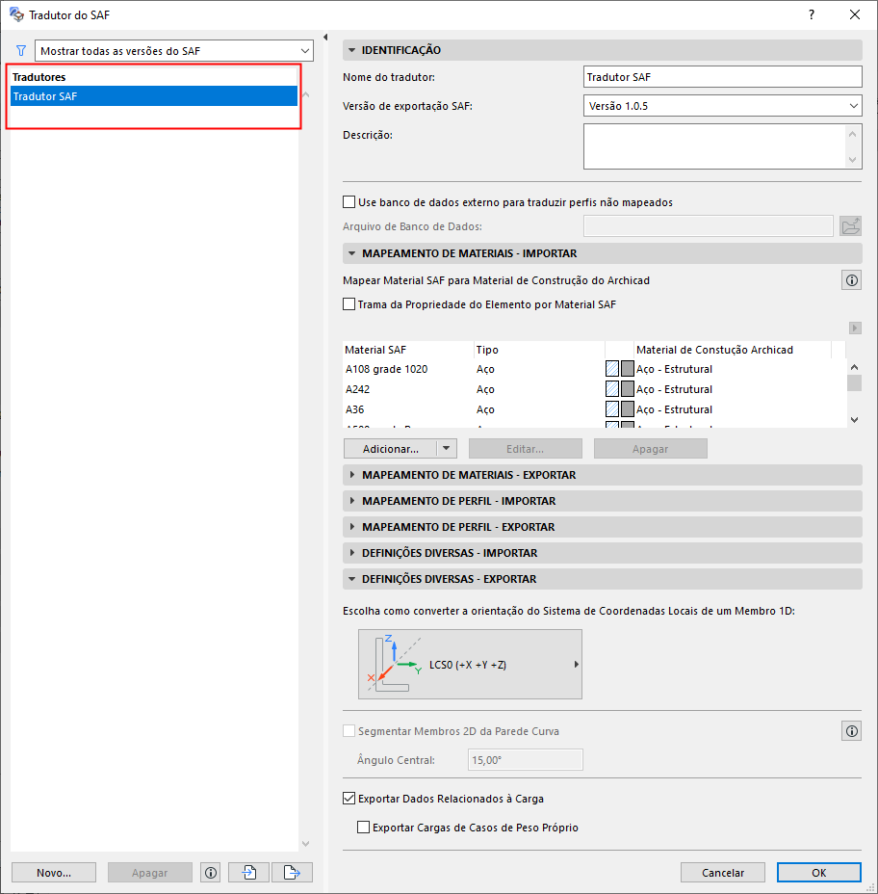This screenshot has width=878, height=894.
Task: Enable external database for unmapped profiles
Action: (x=349, y=202)
